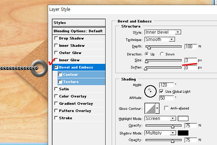
Task: Enable the Contour checkbox
Action: tap(60, 75)
